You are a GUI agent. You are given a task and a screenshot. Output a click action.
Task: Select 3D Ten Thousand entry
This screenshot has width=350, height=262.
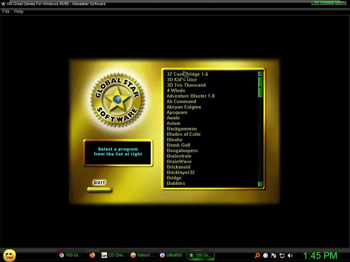coord(186,85)
